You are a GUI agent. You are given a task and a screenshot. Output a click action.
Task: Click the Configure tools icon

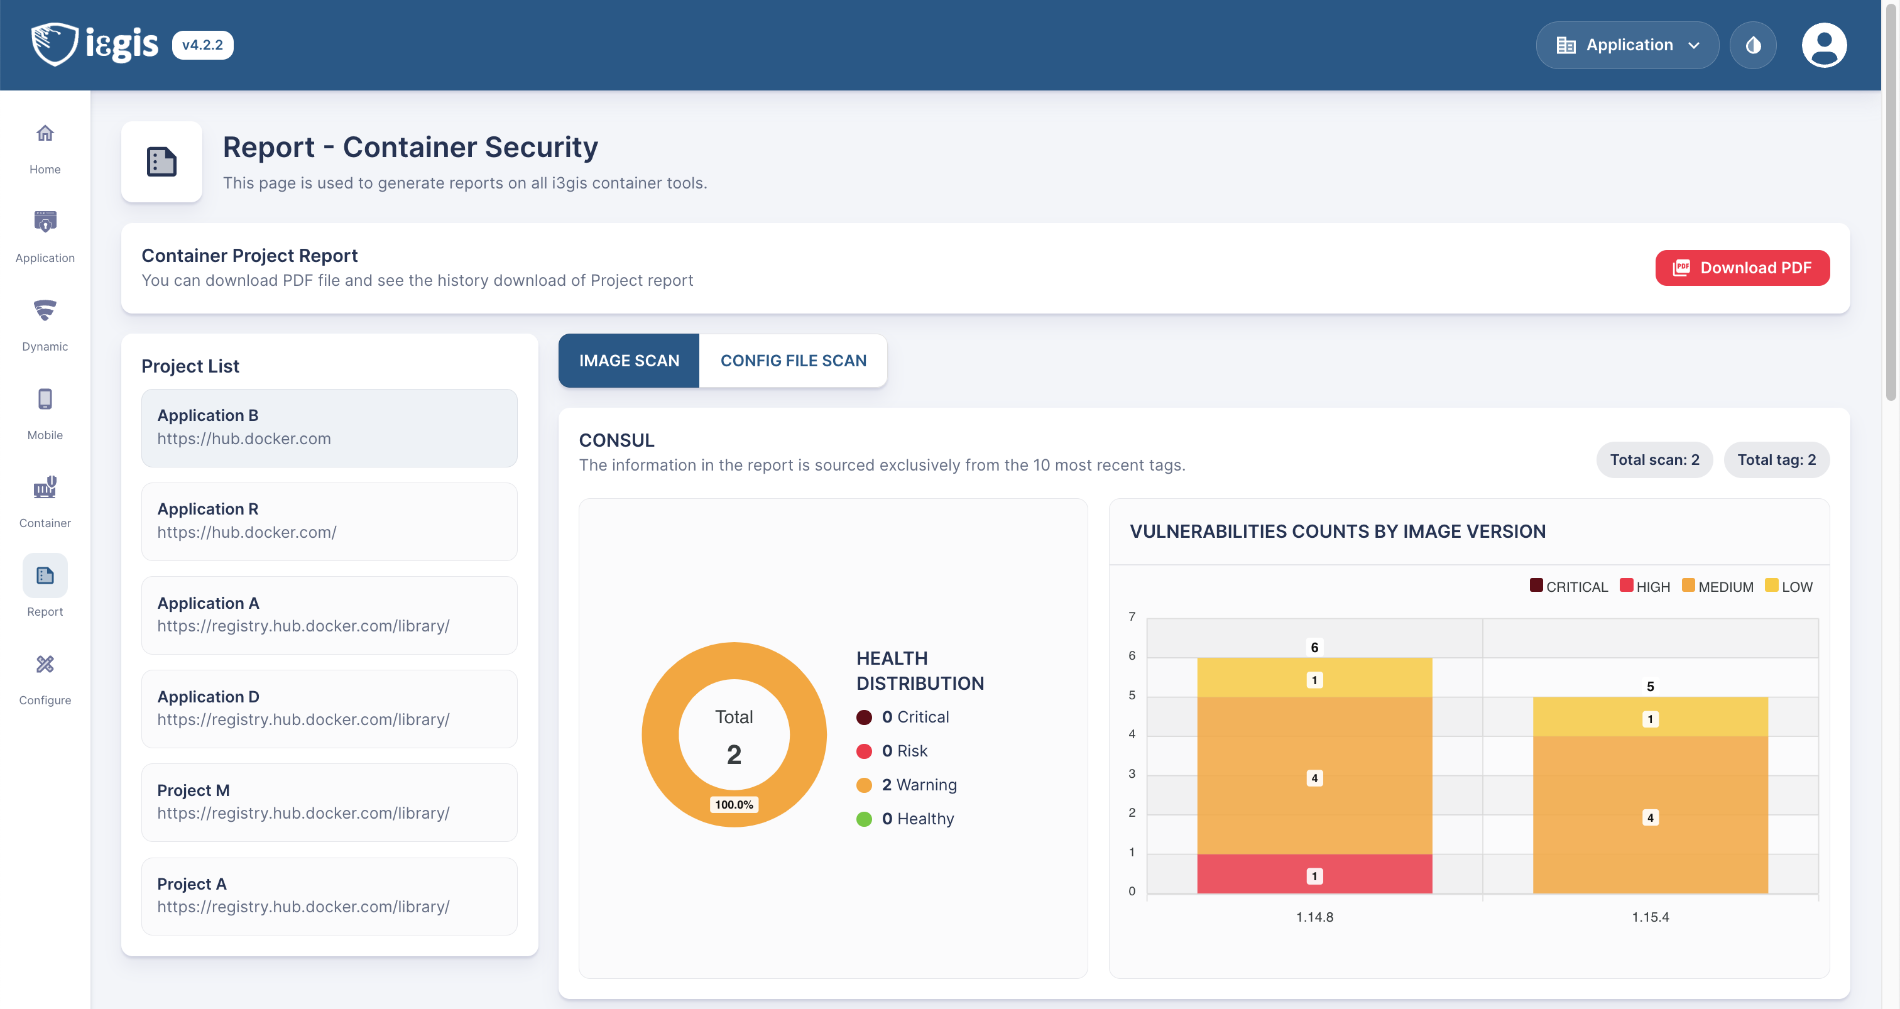click(45, 665)
